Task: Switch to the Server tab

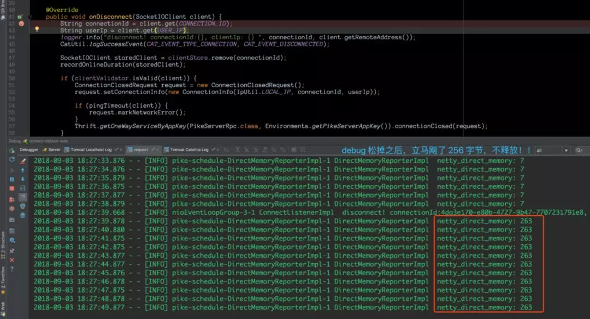Action: coord(52,150)
